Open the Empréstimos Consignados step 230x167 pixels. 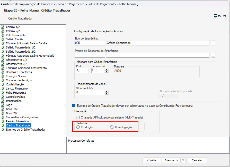[x=22, y=117]
